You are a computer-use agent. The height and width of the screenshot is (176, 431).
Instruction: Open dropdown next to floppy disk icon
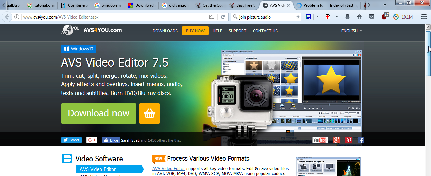317,17
